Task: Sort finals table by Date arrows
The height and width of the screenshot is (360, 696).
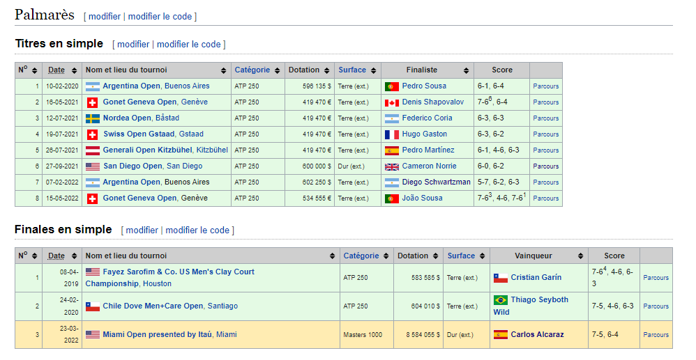Action: [74, 256]
